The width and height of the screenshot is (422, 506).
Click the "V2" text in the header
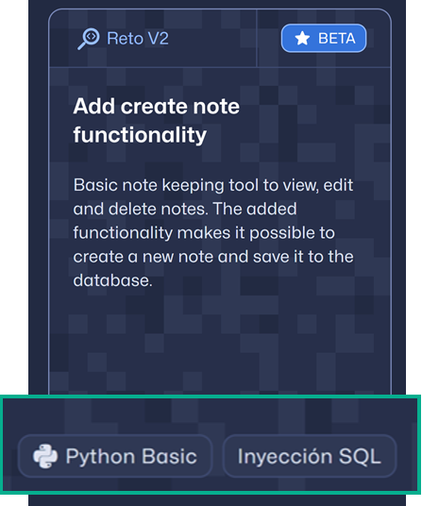pos(158,39)
